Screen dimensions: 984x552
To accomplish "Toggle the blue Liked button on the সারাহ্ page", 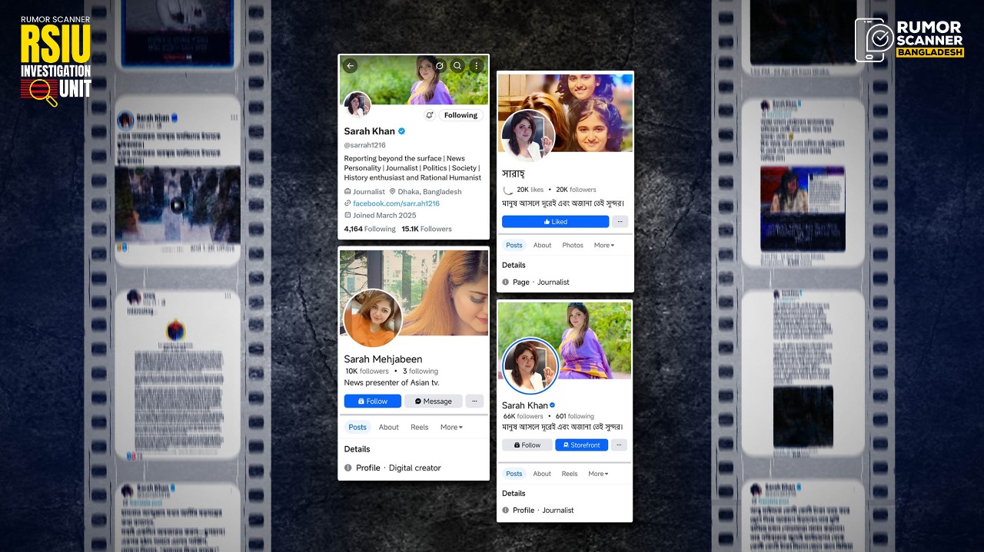I will click(x=555, y=222).
